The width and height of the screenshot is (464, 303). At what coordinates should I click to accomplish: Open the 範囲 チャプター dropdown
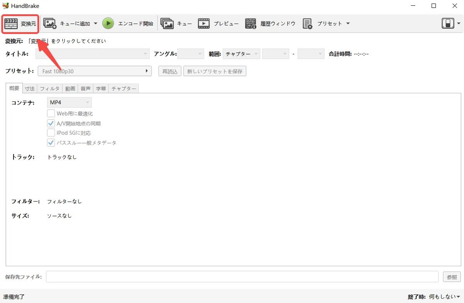(x=241, y=54)
